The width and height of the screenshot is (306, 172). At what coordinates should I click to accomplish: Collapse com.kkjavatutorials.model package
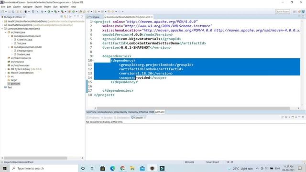point(9,47)
